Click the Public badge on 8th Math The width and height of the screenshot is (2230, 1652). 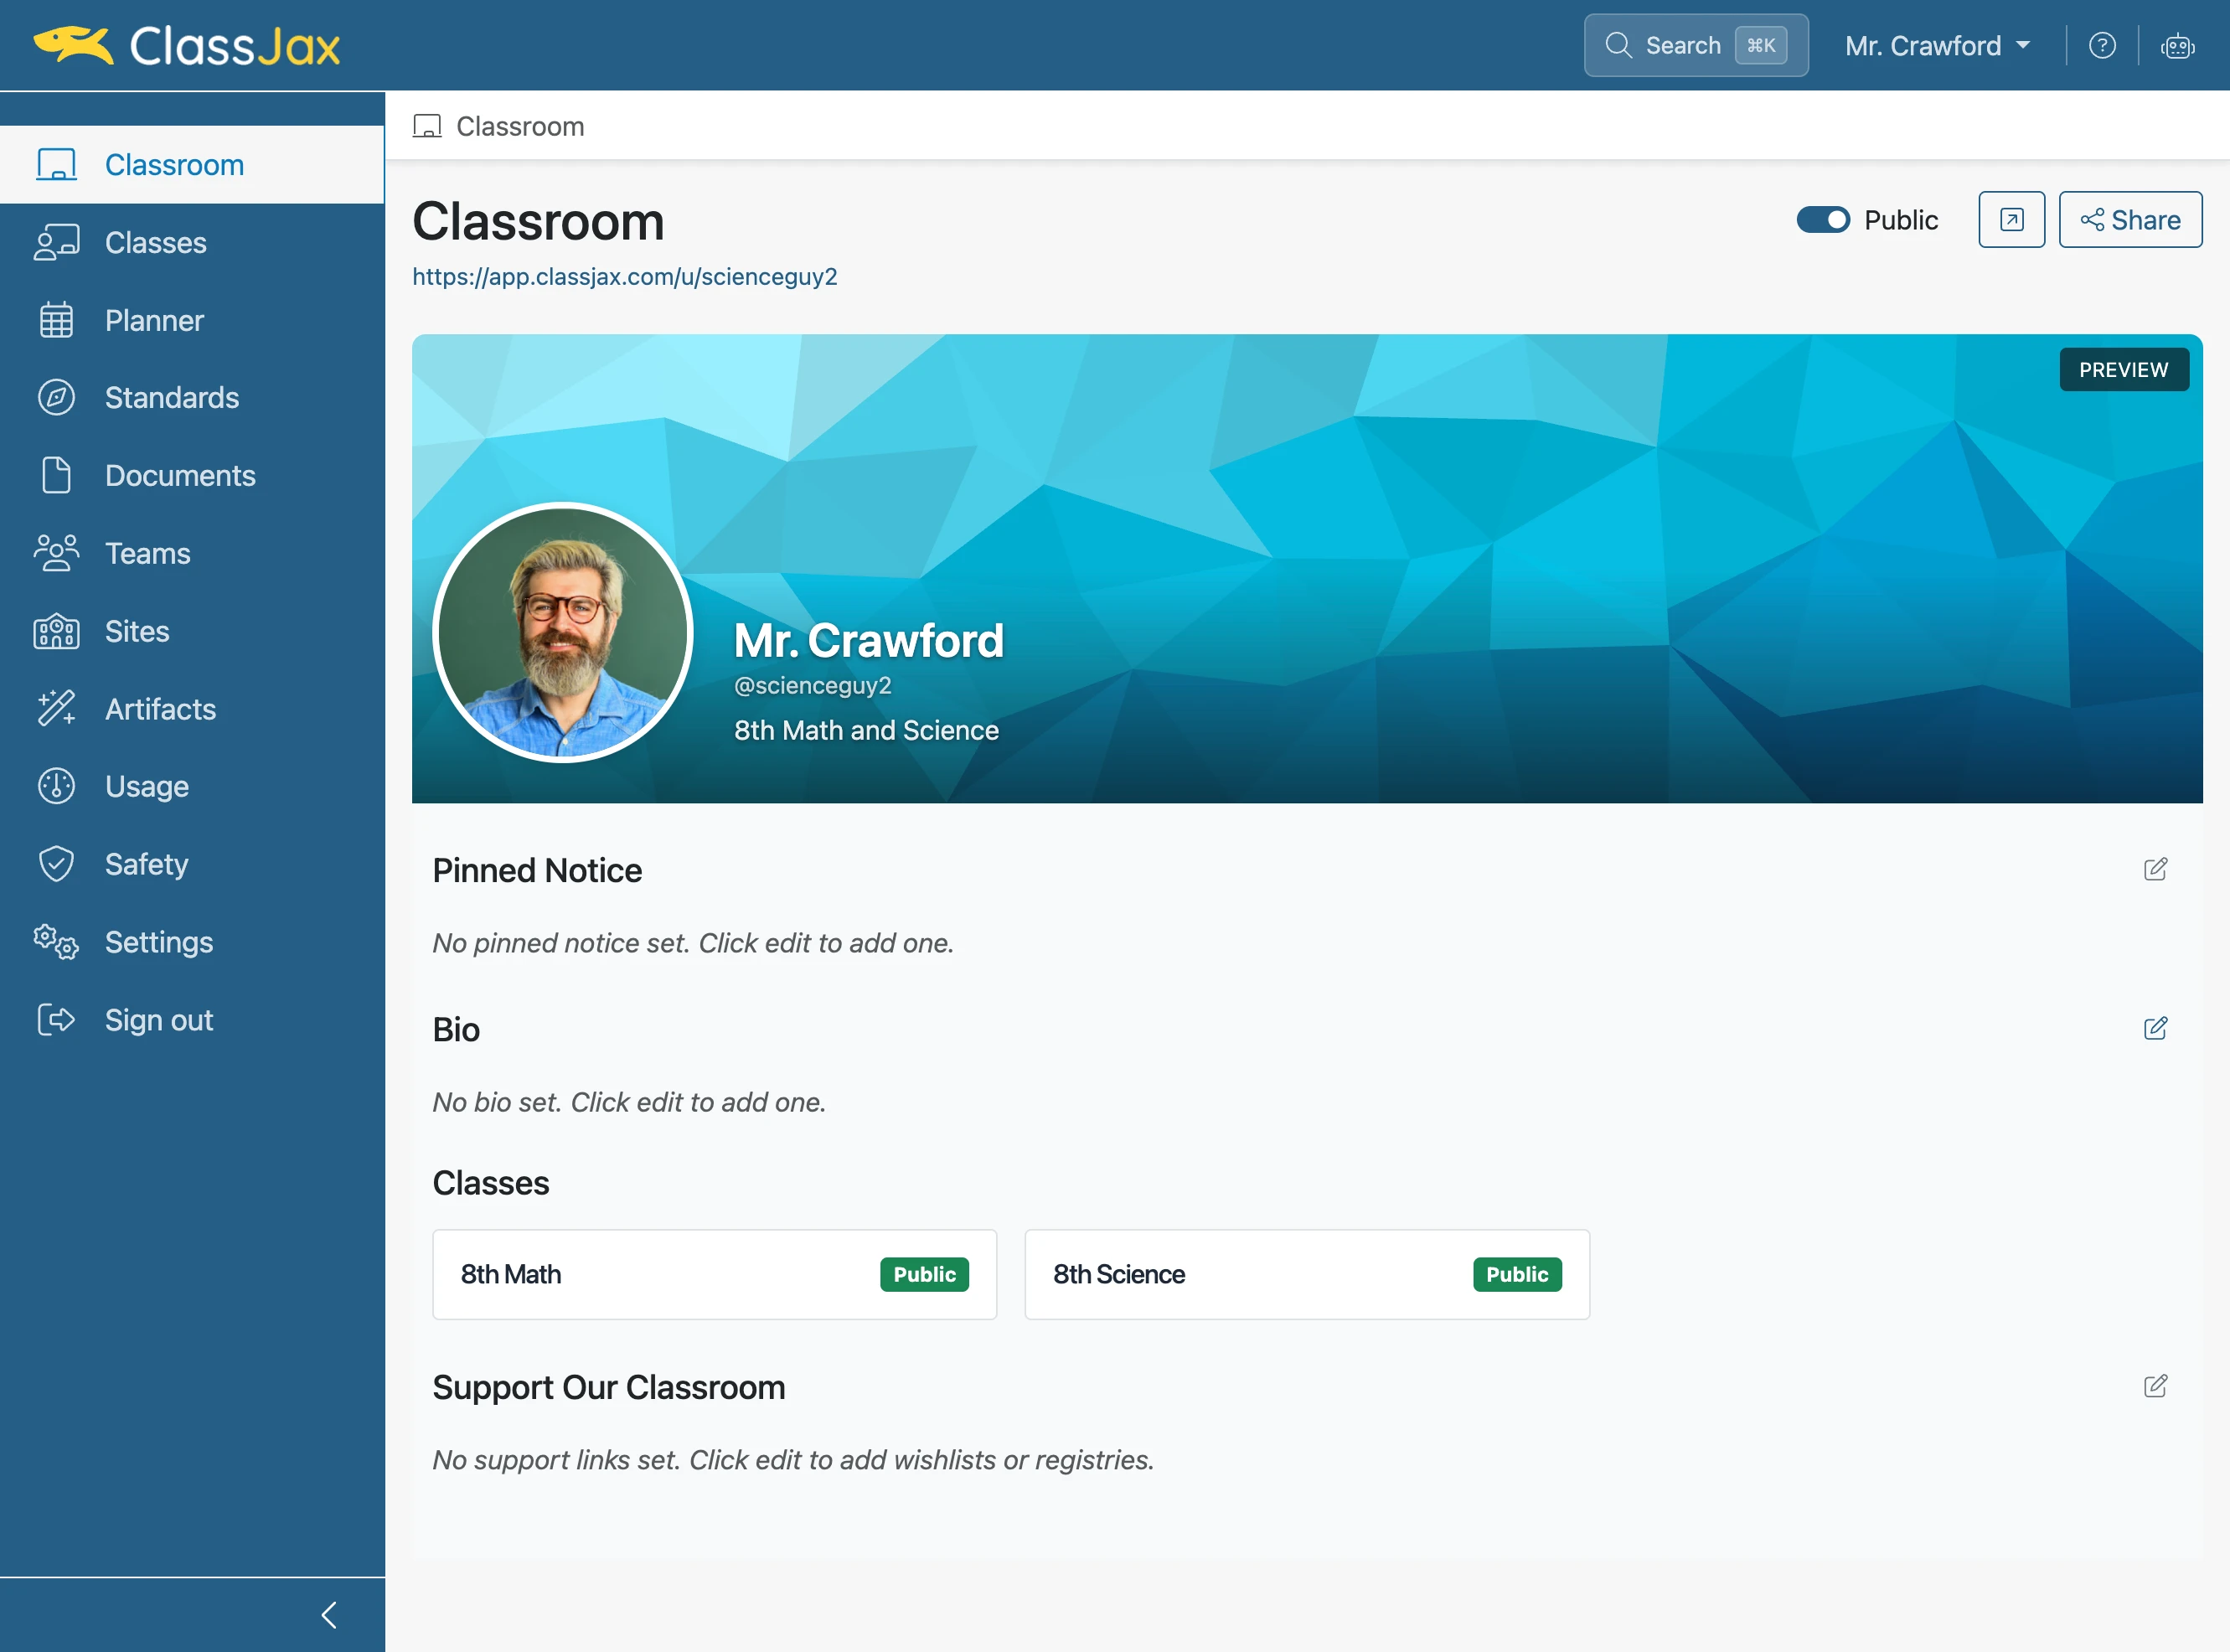(924, 1274)
